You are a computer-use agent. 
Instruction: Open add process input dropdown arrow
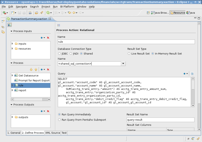pos(44,38)
